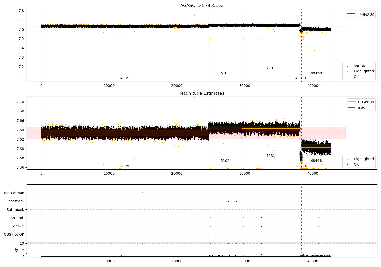The height and width of the screenshot is (267, 381).
Task: Select the mag OBSID legend entry
Action: click(x=361, y=102)
